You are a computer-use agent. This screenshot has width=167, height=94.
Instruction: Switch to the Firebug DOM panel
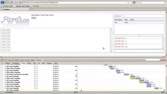(x=33, y=60)
